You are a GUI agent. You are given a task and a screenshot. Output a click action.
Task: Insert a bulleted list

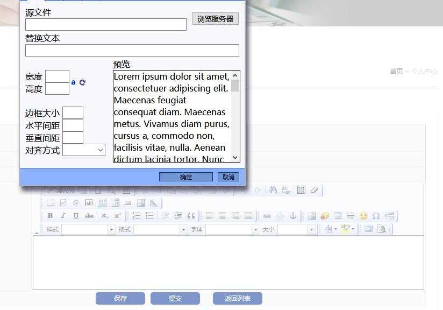[149, 216]
